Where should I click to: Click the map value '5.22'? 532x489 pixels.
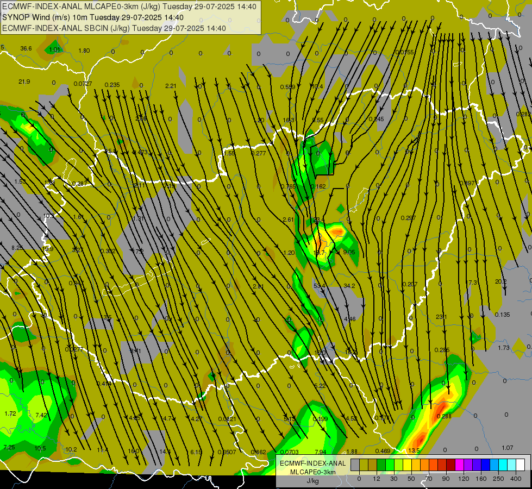[320, 386]
